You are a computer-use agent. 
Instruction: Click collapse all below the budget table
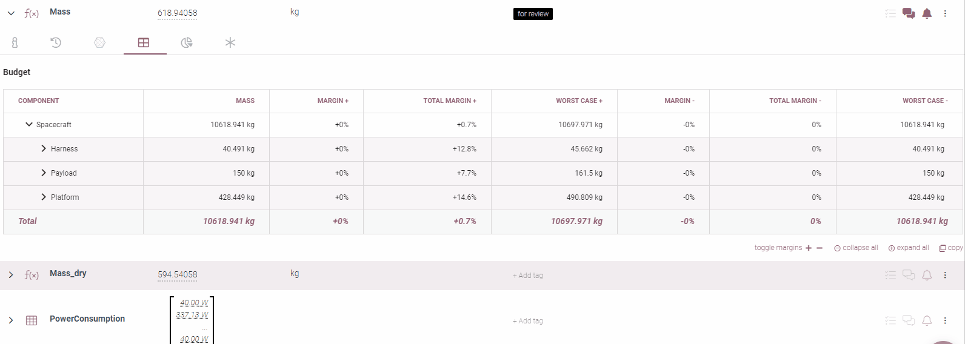pos(856,248)
